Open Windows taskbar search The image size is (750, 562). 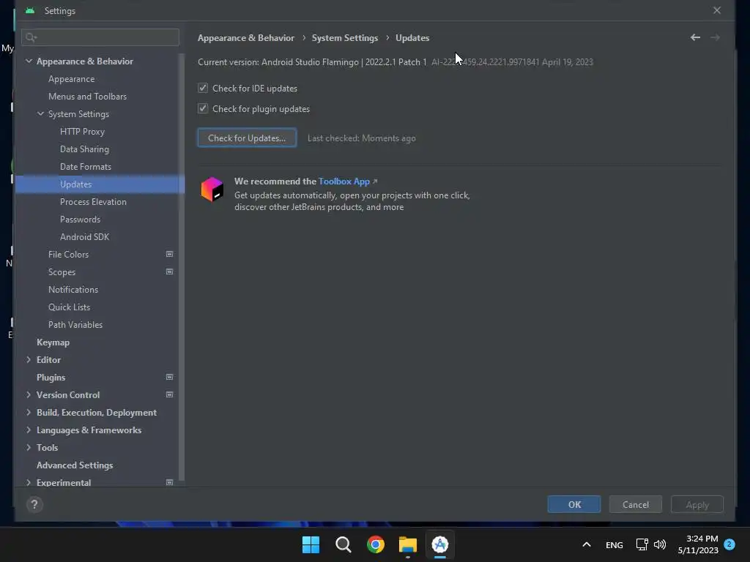pyautogui.click(x=343, y=544)
